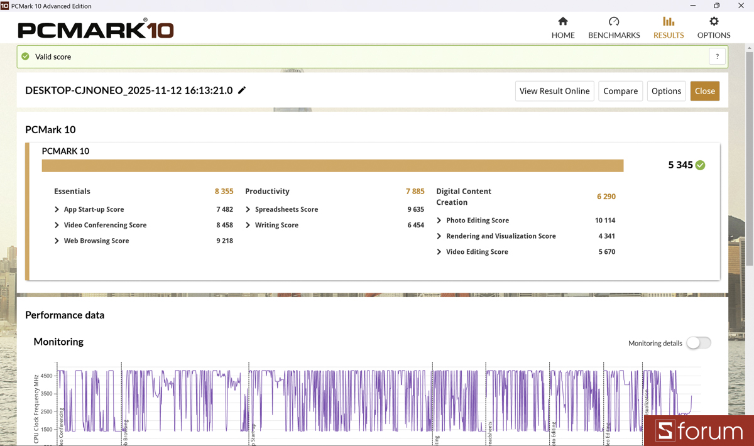Click the Results bar chart icon
This screenshot has width=754, height=446.
click(669, 22)
